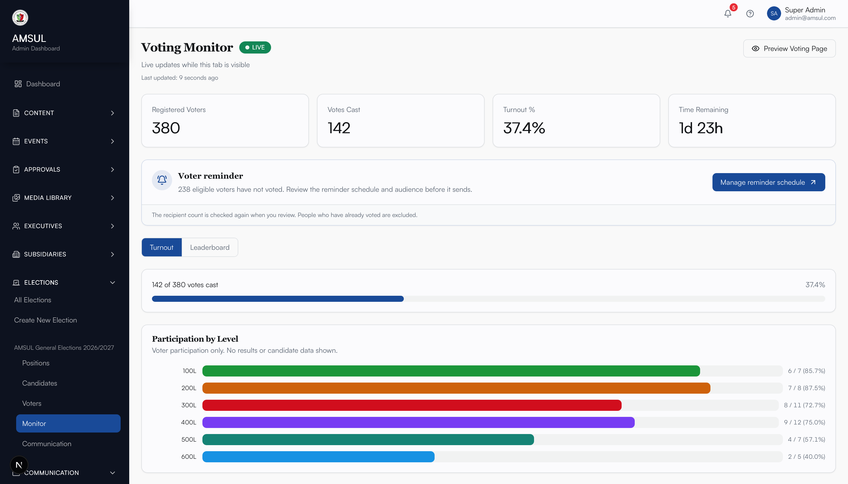Switch to the Leaderboard tab

click(210, 247)
